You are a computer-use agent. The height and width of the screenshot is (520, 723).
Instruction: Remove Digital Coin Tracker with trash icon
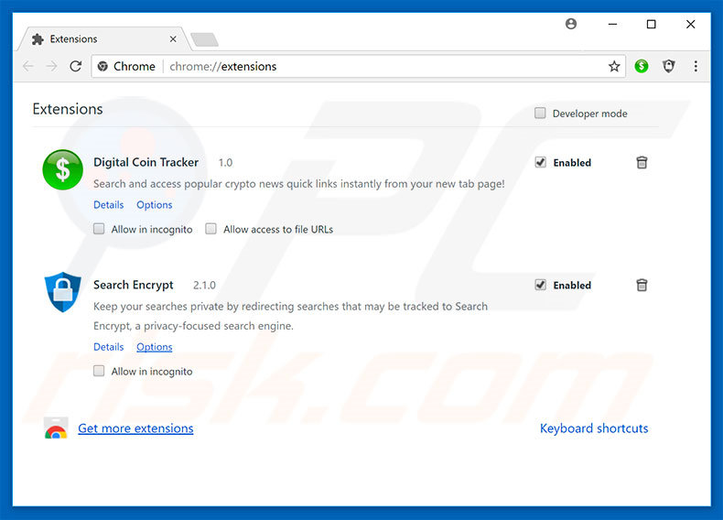[x=642, y=162]
